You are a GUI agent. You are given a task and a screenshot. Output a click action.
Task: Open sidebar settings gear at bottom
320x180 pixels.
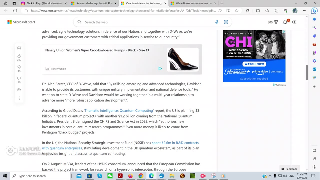pos(314,167)
